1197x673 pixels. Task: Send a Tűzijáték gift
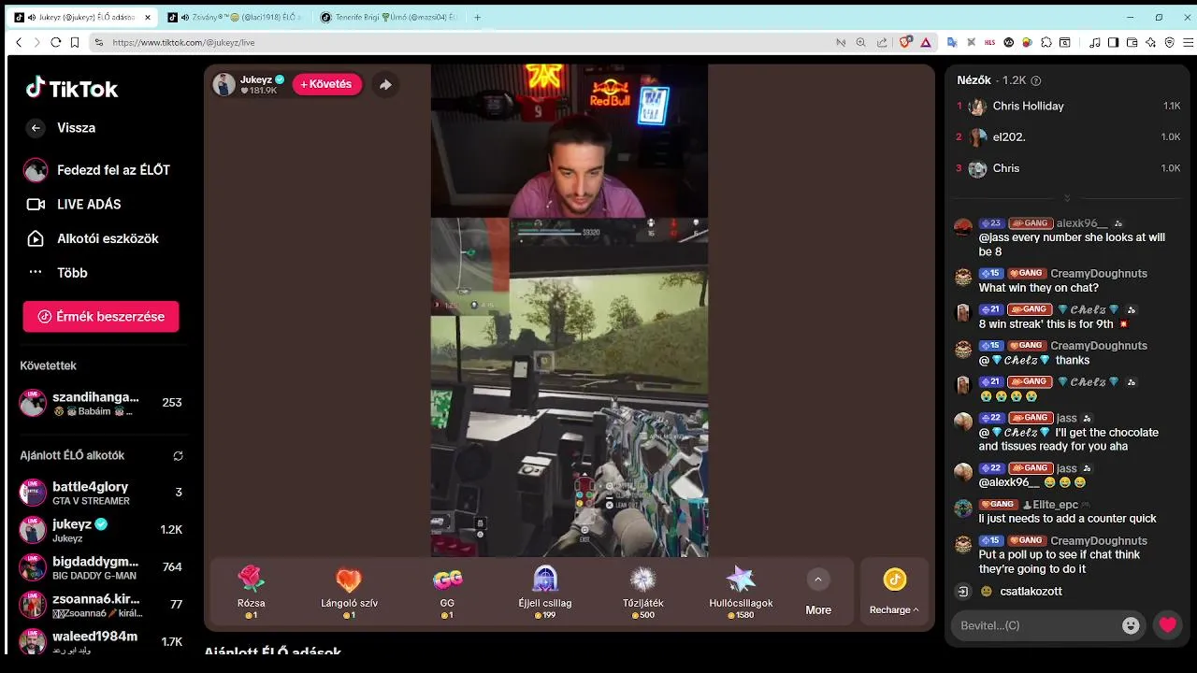tap(642, 592)
